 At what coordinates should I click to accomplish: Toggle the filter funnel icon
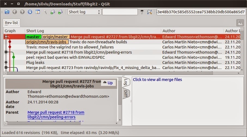pos(142,12)
